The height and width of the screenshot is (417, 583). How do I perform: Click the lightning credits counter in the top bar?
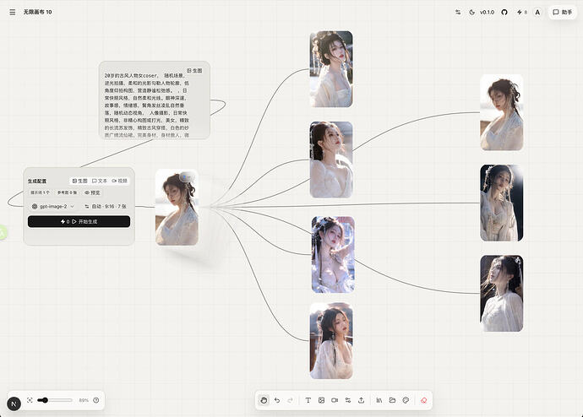[x=522, y=12]
